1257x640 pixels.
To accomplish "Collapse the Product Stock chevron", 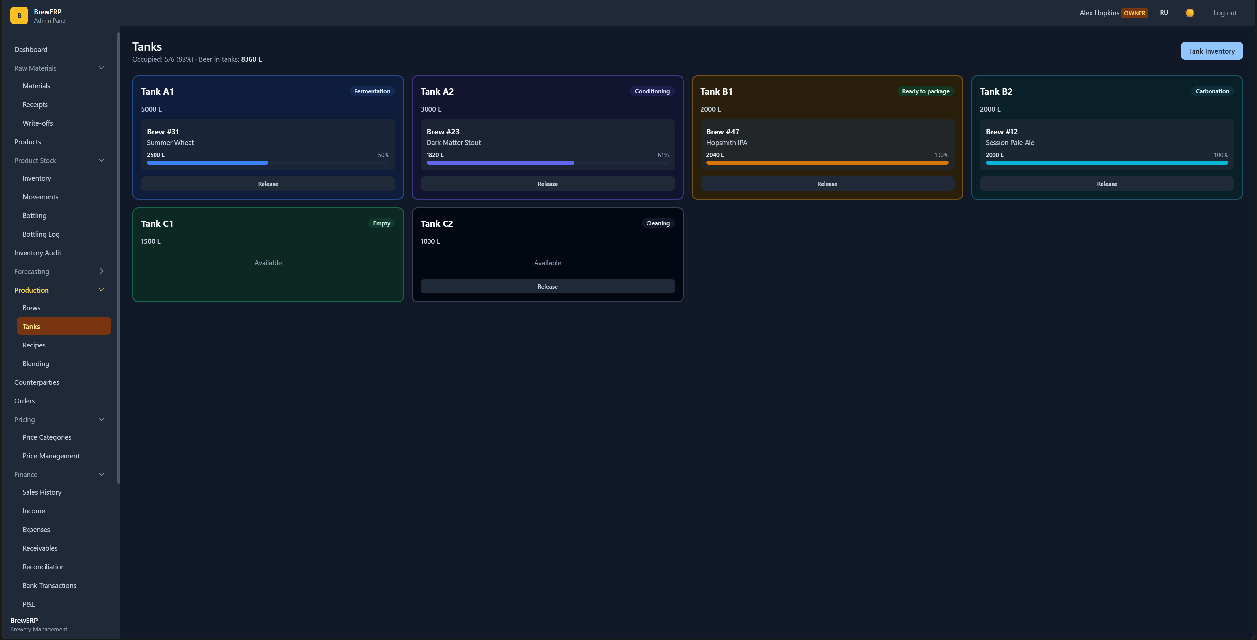I will 101,160.
